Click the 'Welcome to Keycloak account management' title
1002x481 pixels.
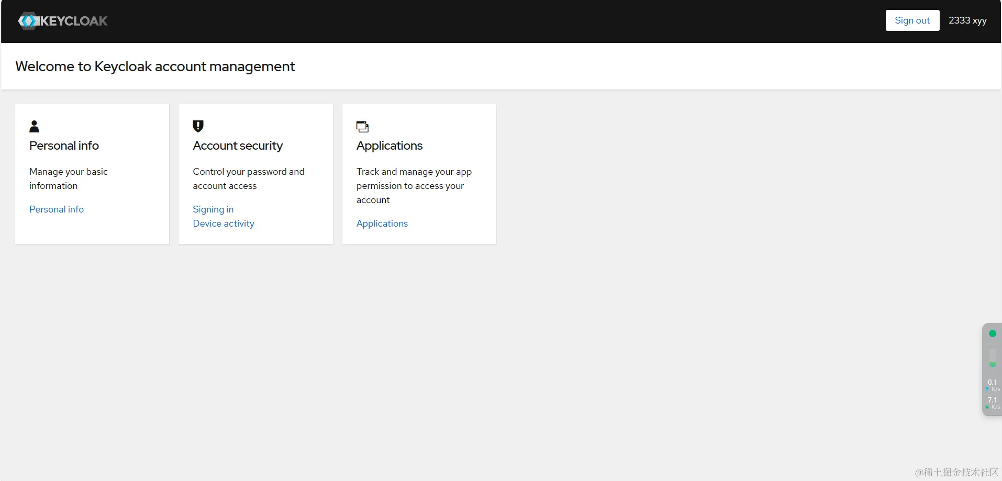(x=155, y=66)
